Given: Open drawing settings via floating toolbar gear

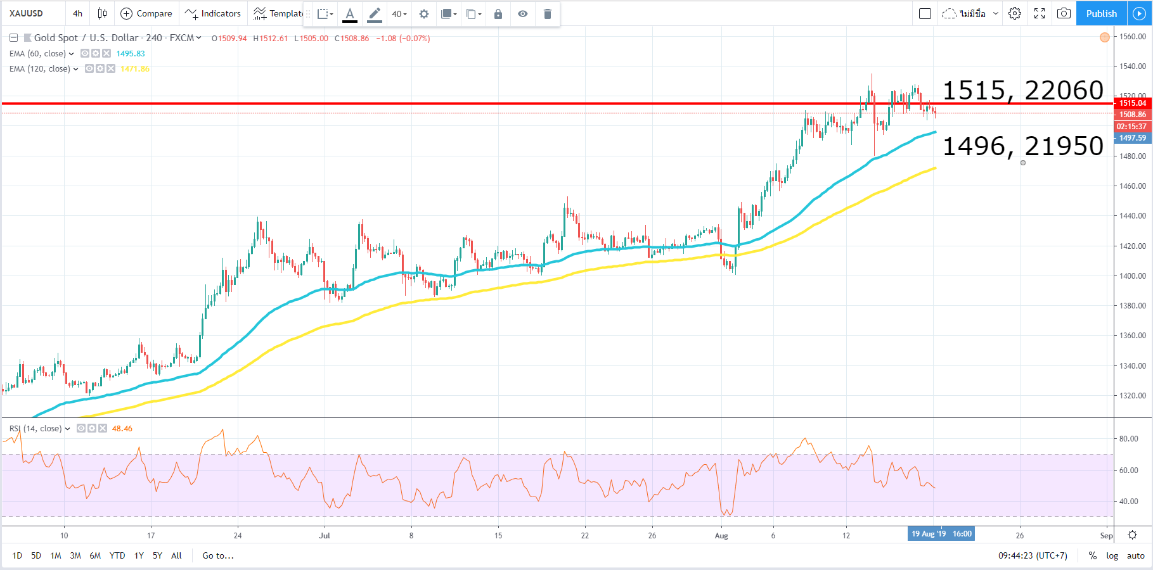Looking at the screenshot, I should point(424,14).
